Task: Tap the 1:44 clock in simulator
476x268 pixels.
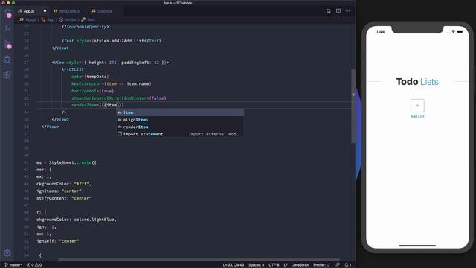Action: pyautogui.click(x=380, y=31)
